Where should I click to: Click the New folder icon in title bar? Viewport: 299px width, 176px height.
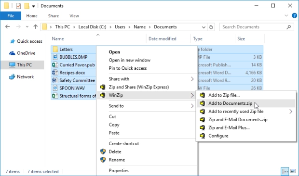coord(27,6)
